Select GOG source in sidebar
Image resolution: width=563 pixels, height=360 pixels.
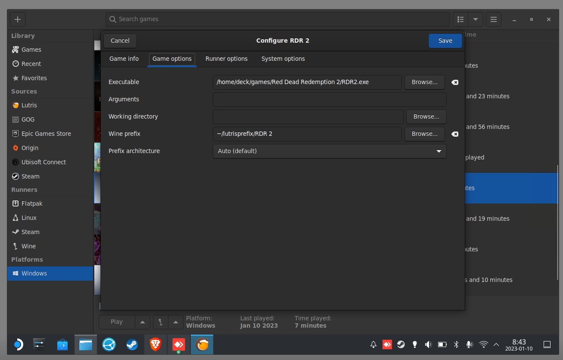tap(50, 119)
